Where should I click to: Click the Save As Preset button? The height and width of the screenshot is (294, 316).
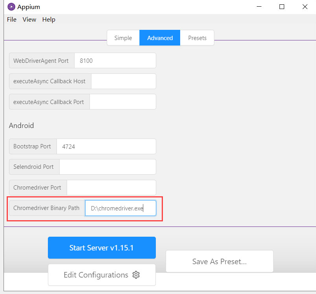tap(219, 261)
